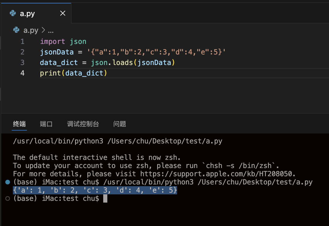Image resolution: width=329 pixels, height=226 pixels.
Task: Open the 调试控制台 panel
Action: (x=83, y=124)
